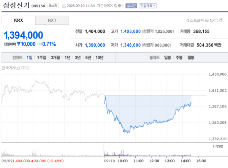Click the 10:00 time axis label

tap(123, 161)
